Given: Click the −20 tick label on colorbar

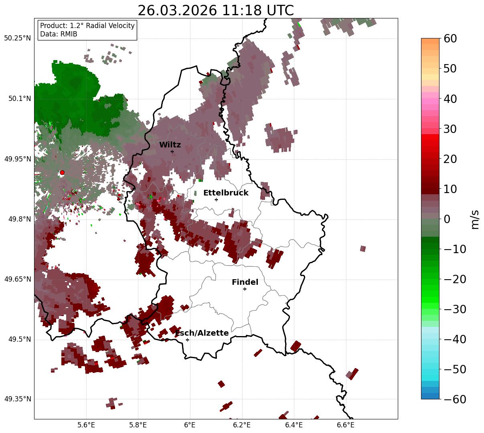Looking at the screenshot, I should point(455,279).
